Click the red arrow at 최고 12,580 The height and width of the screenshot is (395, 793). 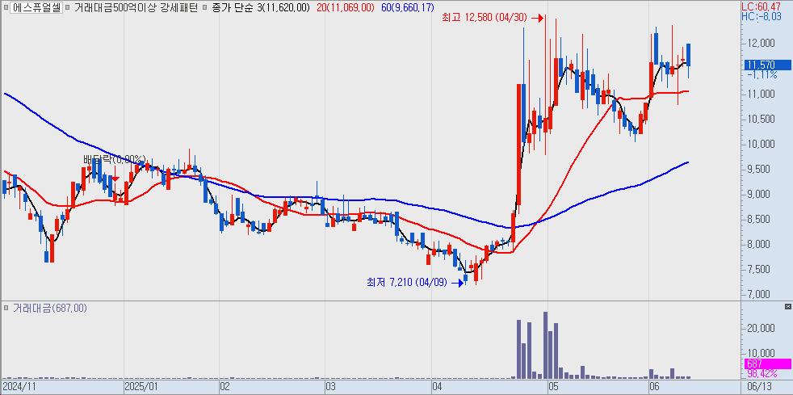click(538, 19)
